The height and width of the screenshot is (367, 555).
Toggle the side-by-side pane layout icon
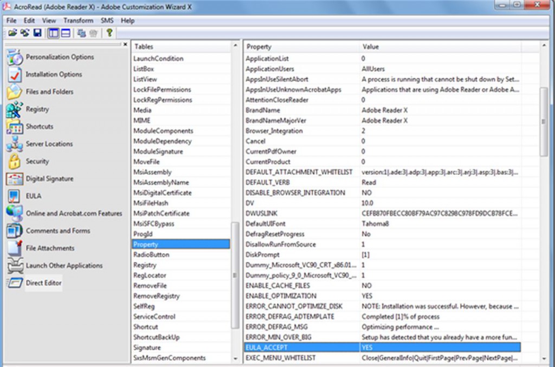coord(54,33)
